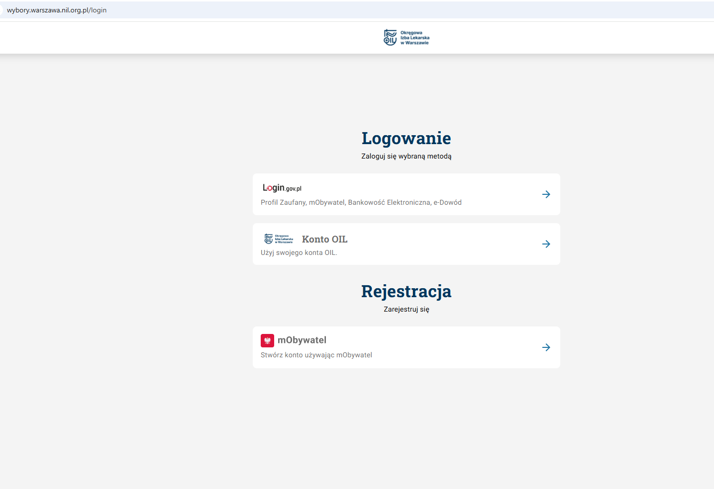Viewport: 714px width, 489px height.
Task: Click the red mObywatel eagle icon
Action: coord(267,340)
